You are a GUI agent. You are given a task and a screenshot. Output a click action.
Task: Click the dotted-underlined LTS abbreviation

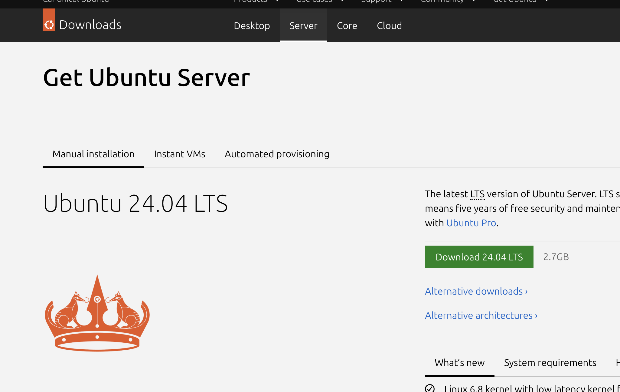point(478,194)
